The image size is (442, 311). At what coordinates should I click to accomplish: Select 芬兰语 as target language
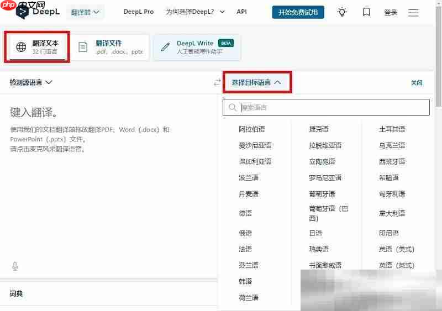(248, 265)
